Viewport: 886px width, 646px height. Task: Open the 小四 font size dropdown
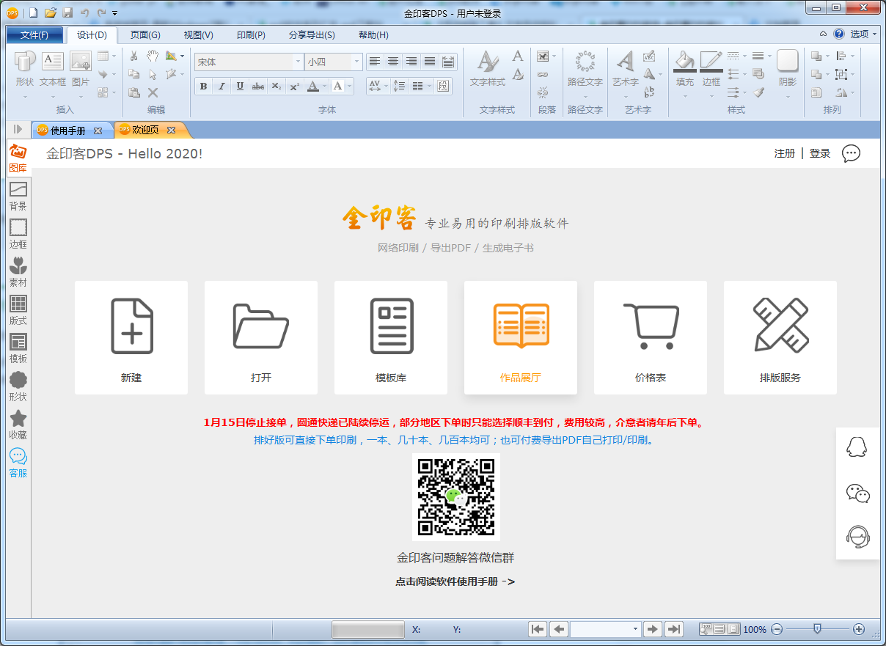tap(357, 62)
